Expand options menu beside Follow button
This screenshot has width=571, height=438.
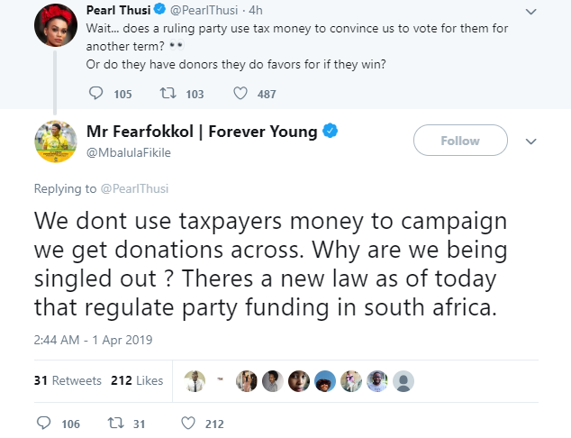pos(530,141)
